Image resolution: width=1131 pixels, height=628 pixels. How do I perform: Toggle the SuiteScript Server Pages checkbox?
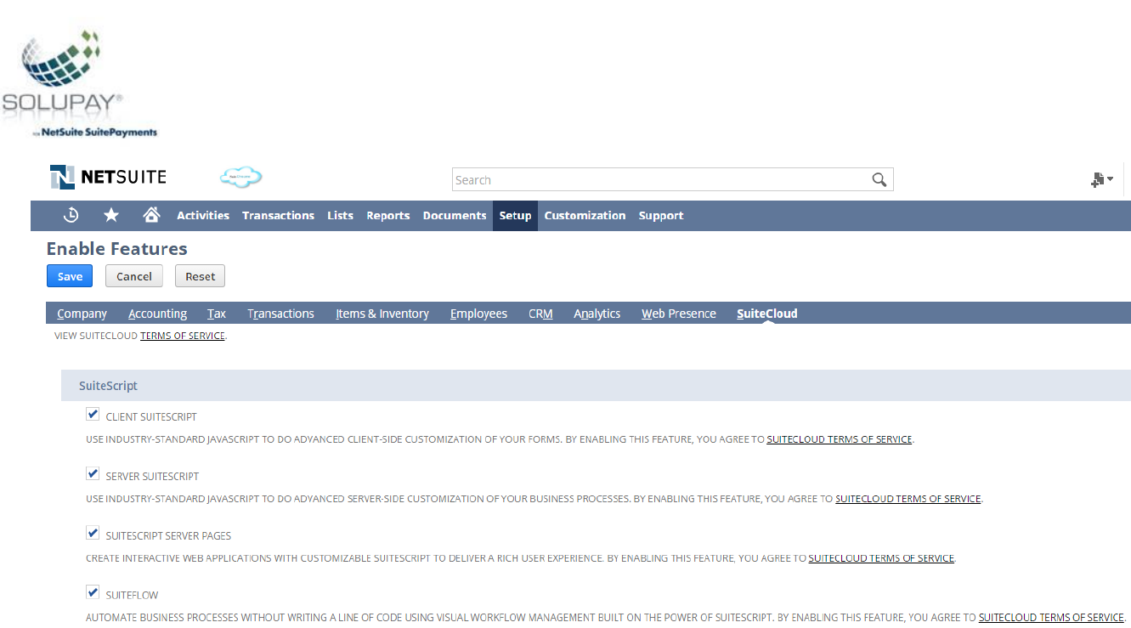(93, 533)
